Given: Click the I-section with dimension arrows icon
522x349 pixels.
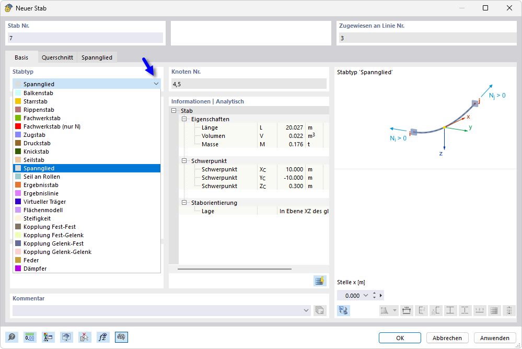Looking at the screenshot, I should [x=450, y=310].
